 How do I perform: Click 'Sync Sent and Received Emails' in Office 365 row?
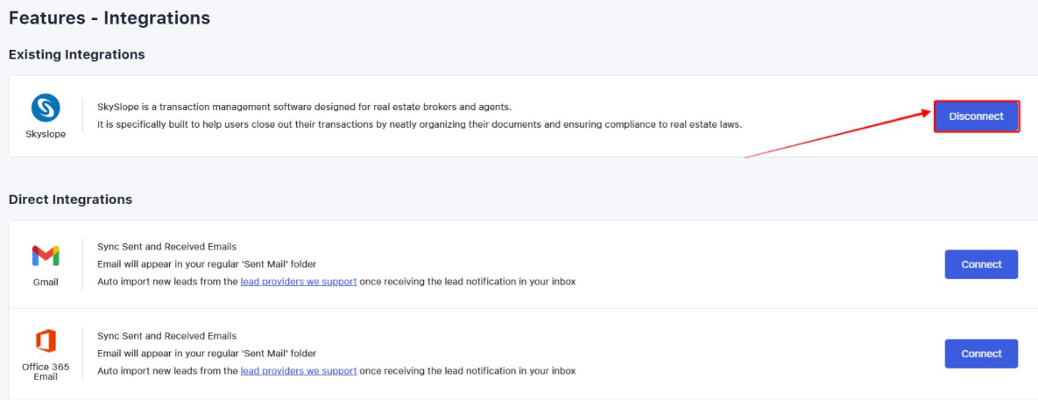pyautogui.click(x=166, y=336)
